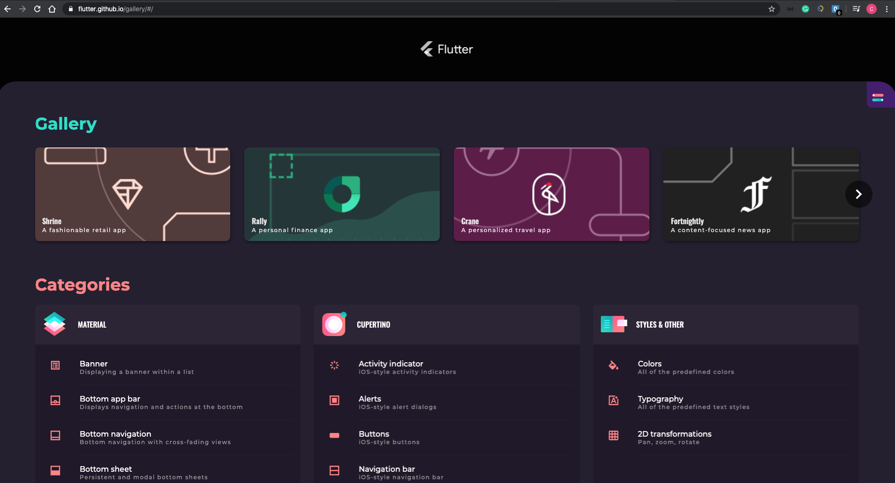Click the Grammarly extension icon in the toolbar
This screenshot has width=895, height=483.
(x=805, y=8)
